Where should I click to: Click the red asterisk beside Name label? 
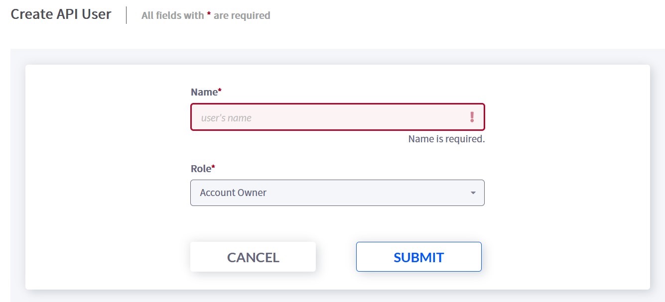(220, 91)
